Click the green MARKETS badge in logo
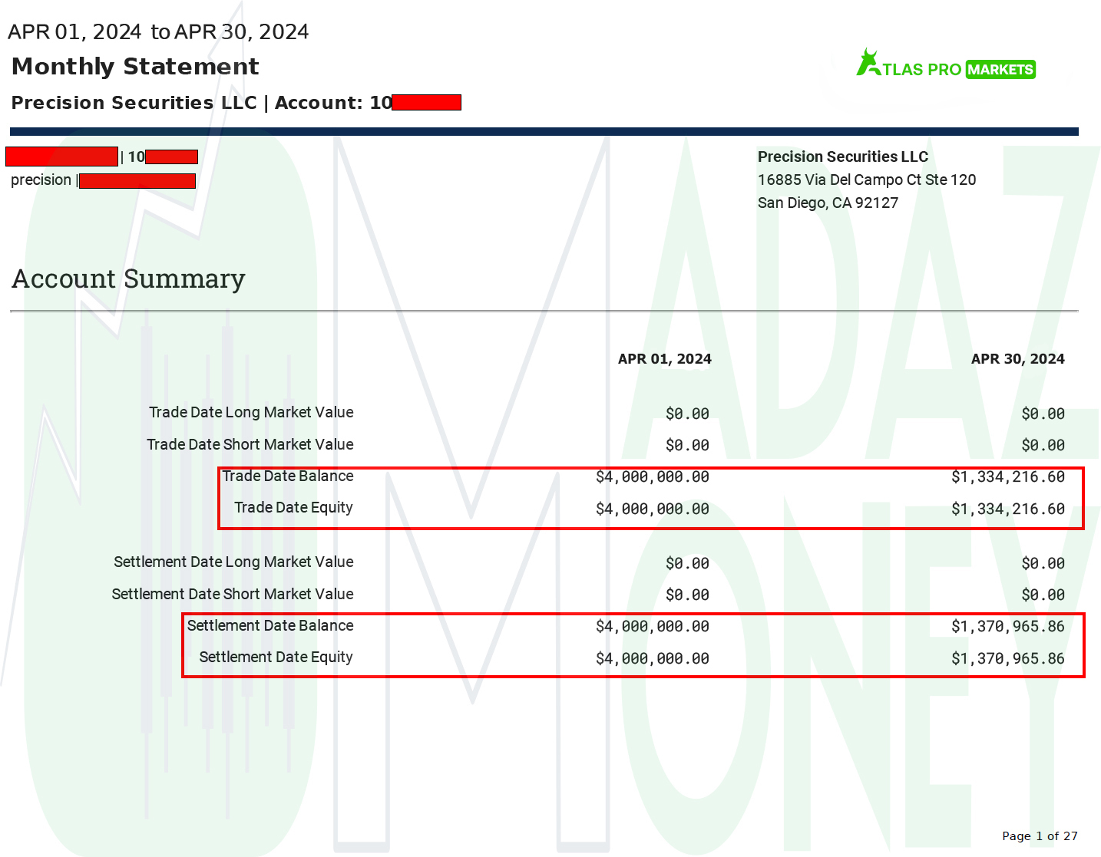This screenshot has height=857, width=1101. point(1000,70)
